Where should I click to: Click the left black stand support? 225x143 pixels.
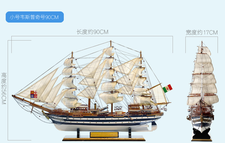click(x=78, y=133)
